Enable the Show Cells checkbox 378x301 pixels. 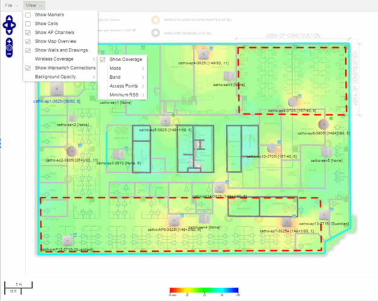[x=28, y=23]
